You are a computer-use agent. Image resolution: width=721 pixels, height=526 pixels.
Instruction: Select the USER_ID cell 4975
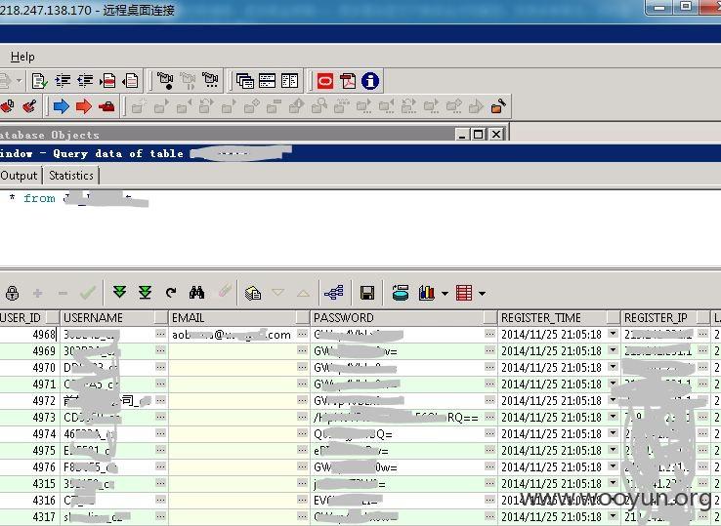[29, 450]
